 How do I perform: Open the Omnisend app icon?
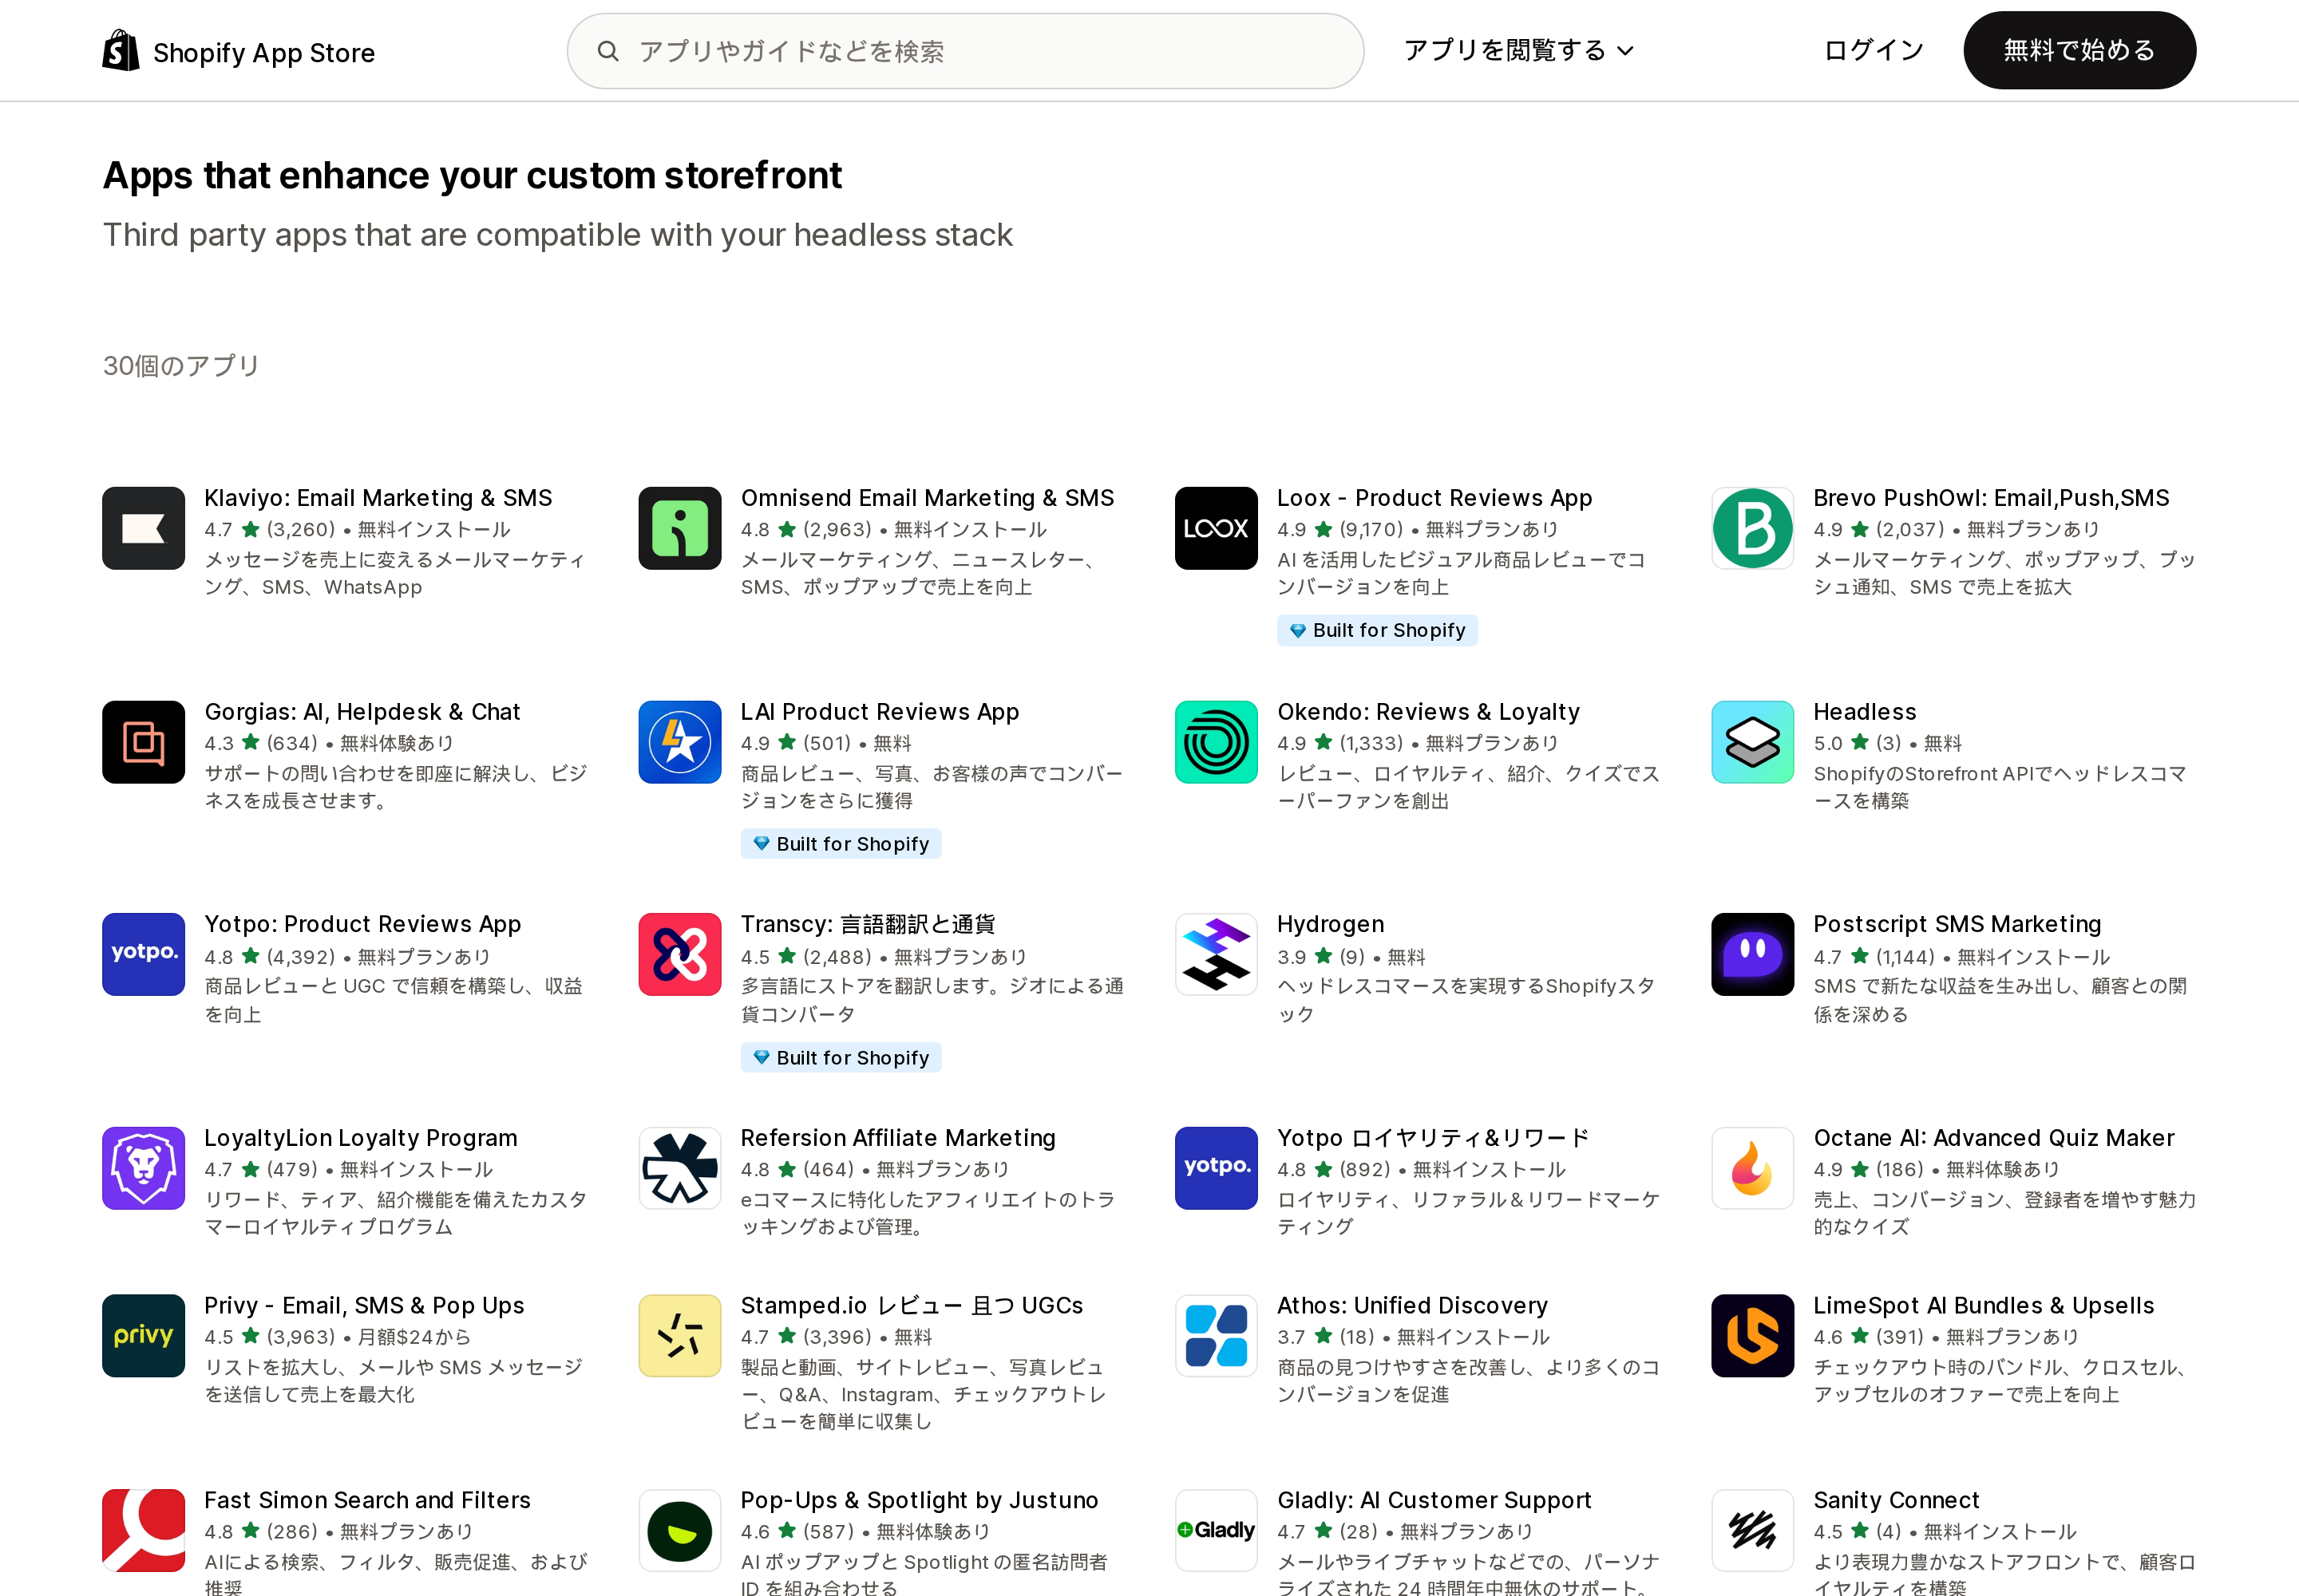(x=679, y=528)
